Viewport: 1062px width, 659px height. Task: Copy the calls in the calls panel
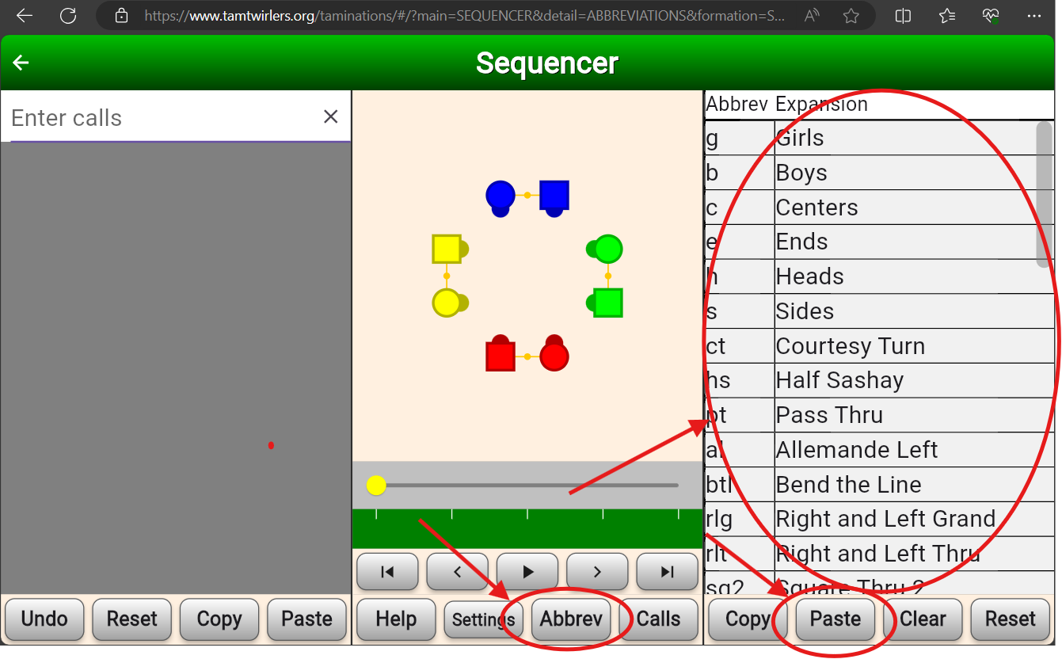coord(219,619)
